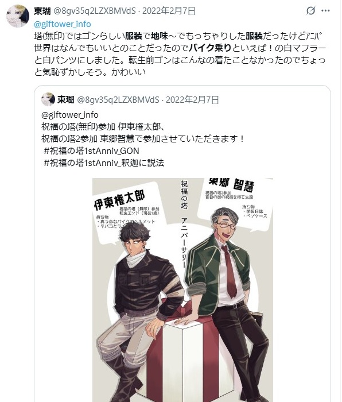Open the quoted tweet's 2022年2月7日 timestamp
The image size is (342, 402).
pyautogui.click(x=192, y=100)
